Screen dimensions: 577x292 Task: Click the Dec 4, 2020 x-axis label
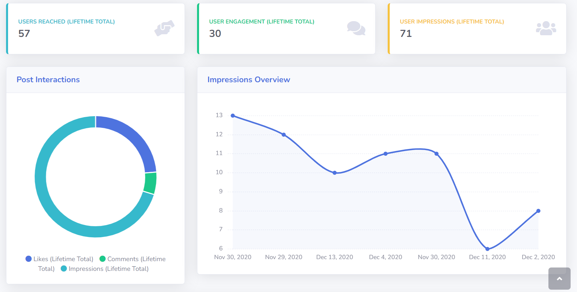pyautogui.click(x=386, y=257)
